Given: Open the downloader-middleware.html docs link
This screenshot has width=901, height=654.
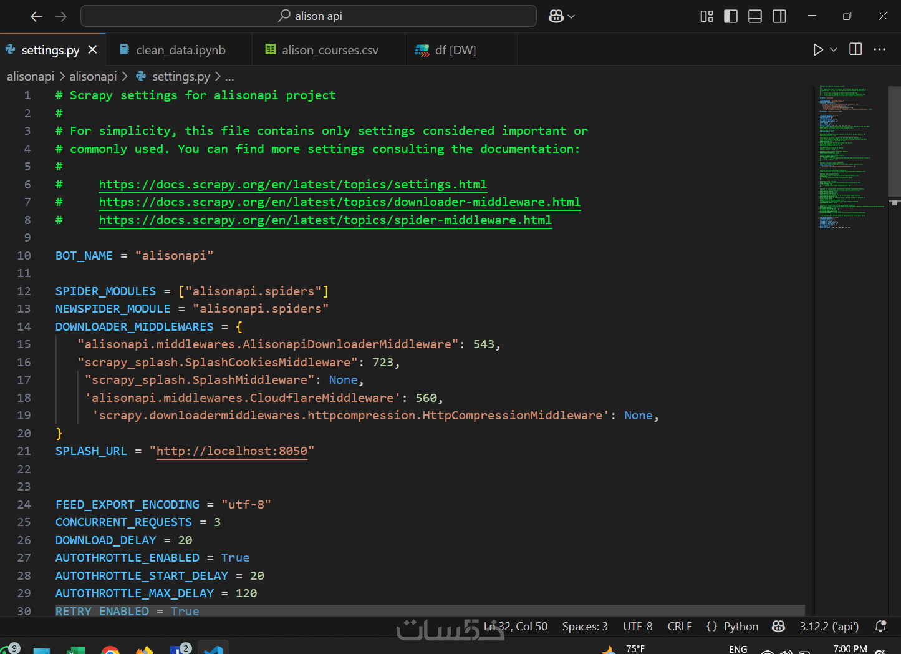Looking at the screenshot, I should 339,202.
